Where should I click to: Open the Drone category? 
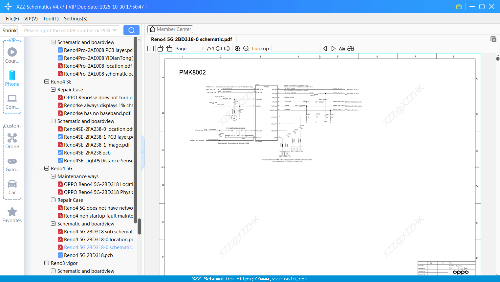tap(12, 141)
